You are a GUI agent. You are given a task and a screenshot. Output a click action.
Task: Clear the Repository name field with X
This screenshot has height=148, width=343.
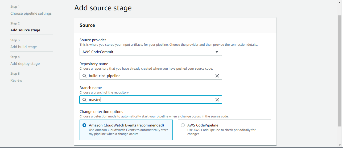217,76
